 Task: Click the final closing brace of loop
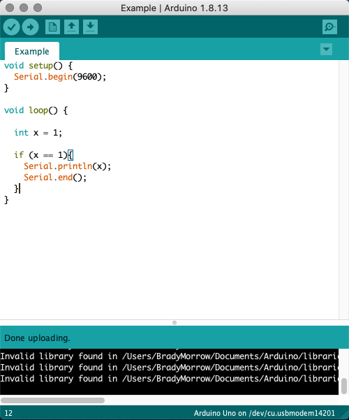[x=6, y=200]
